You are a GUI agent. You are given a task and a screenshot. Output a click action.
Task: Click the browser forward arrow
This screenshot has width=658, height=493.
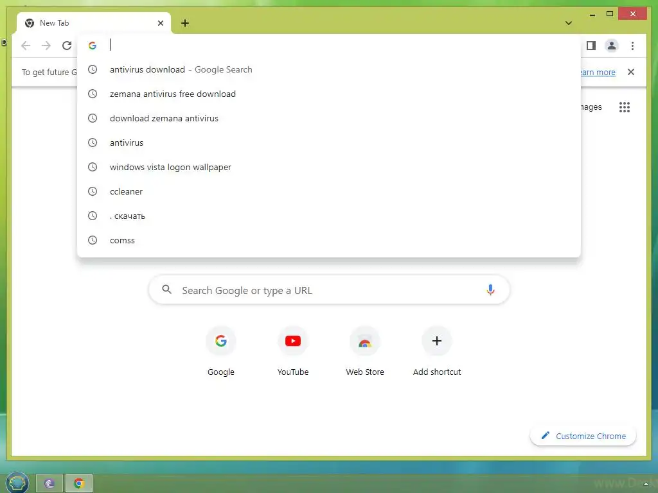(x=46, y=46)
